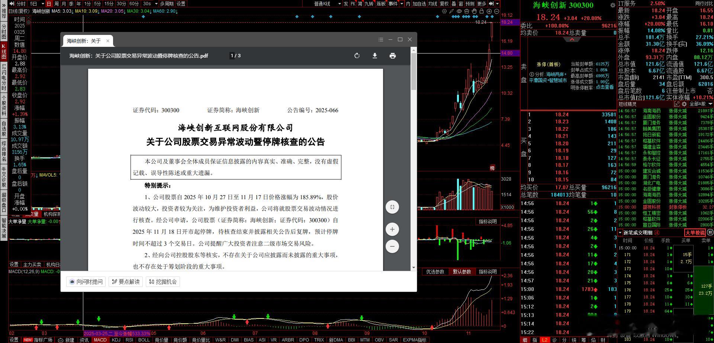Screen dimensions: 714x343
Task: Click the 要点解读 button
Action: (x=126, y=282)
